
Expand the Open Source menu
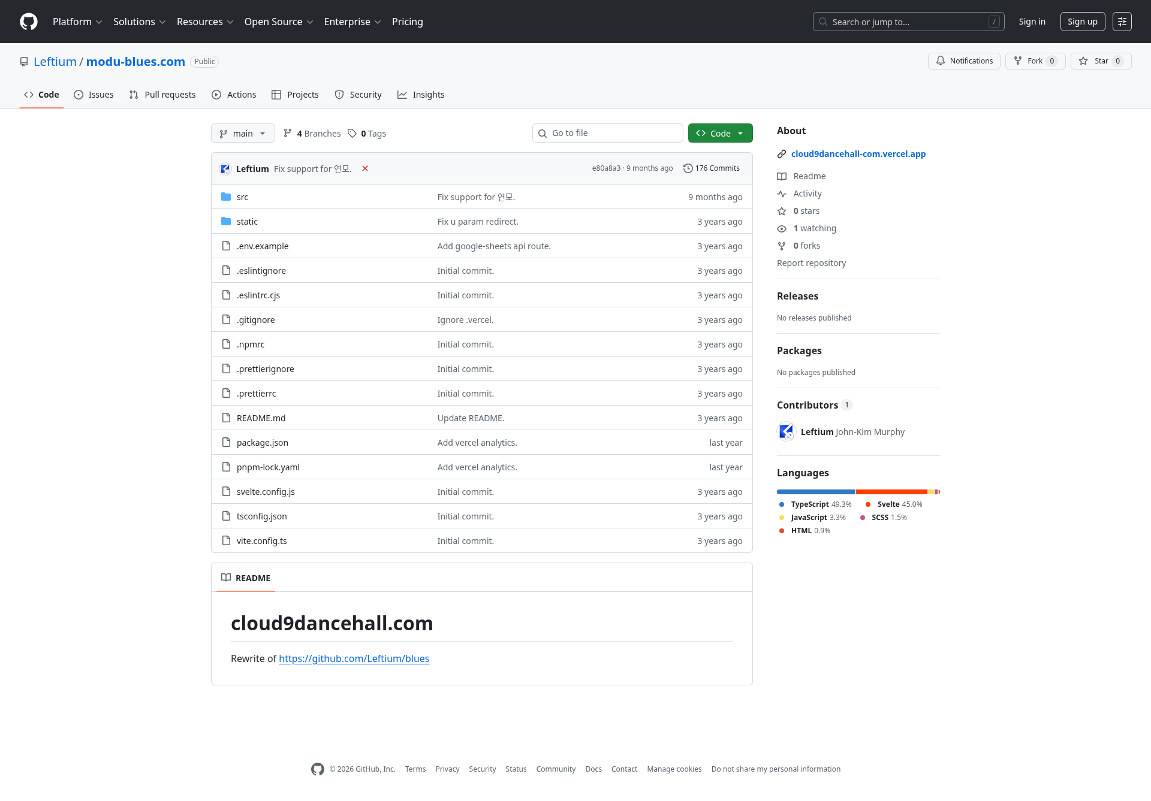coord(279,22)
